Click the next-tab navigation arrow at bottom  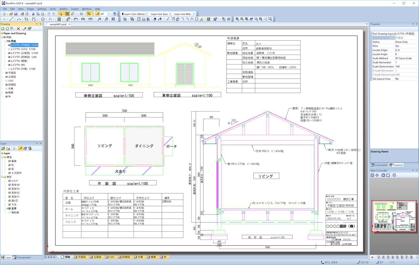52,257
